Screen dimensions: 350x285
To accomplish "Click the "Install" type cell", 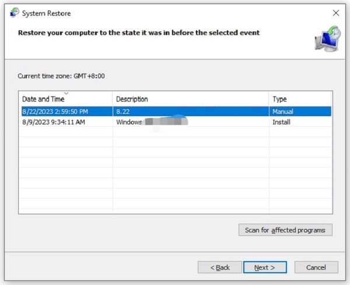I will [281, 122].
